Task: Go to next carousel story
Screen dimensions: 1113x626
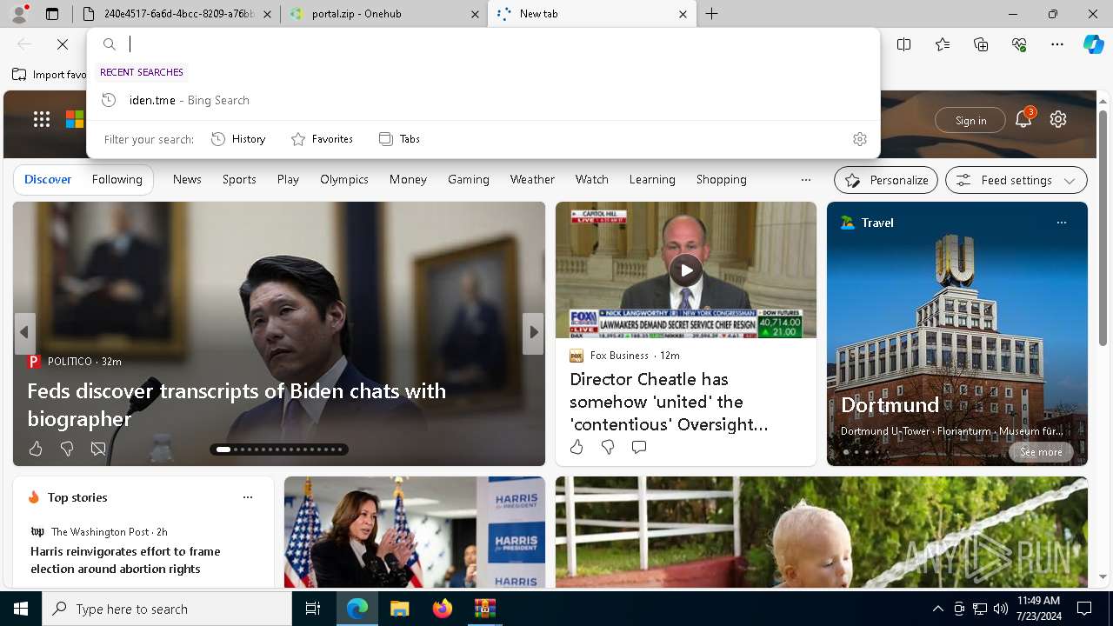Action: (x=533, y=333)
